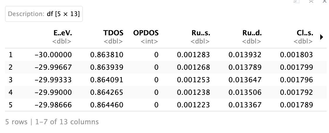Click Cl..s. value 0.001789

pyautogui.click(x=297, y=105)
